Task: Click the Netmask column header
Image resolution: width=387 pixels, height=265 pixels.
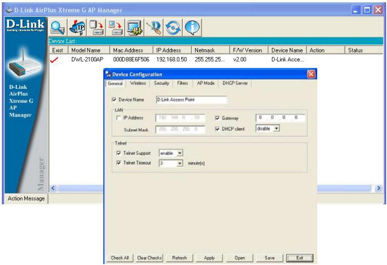Action: (211, 50)
